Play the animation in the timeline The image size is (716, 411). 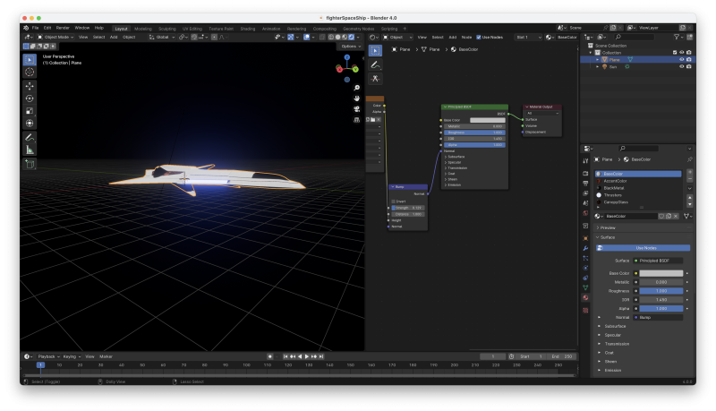tap(307, 356)
